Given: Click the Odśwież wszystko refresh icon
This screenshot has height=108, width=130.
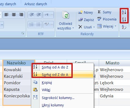Looking at the screenshot, I should pos(66,15).
